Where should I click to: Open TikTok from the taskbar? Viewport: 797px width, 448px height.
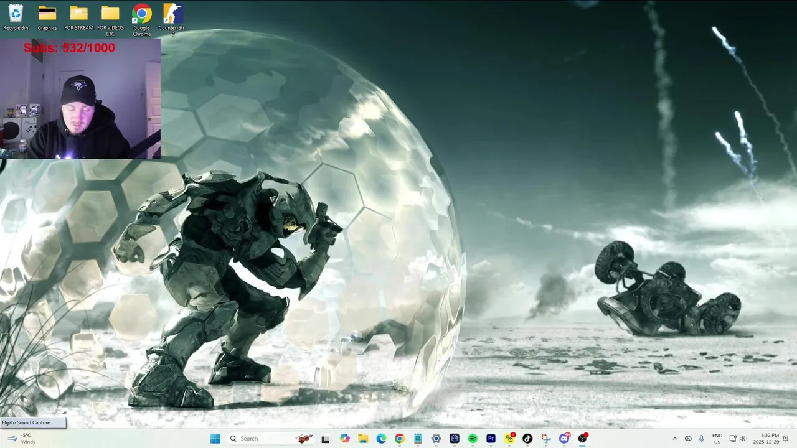point(527,439)
